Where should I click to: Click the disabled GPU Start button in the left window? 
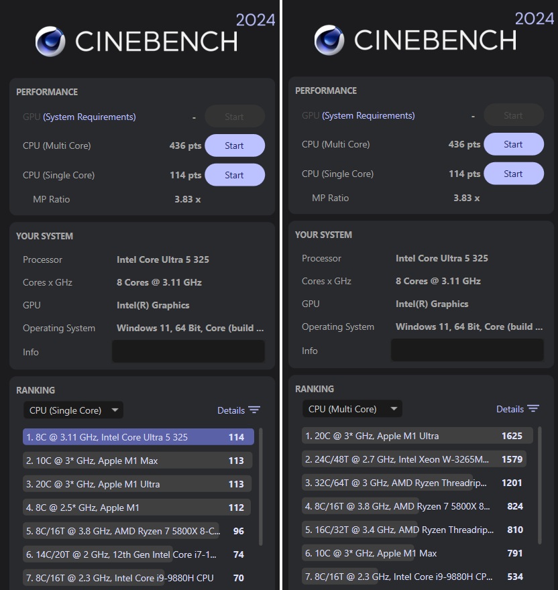click(235, 117)
